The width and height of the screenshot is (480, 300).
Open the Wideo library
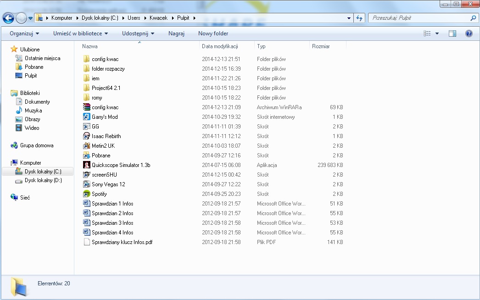pyautogui.click(x=32, y=128)
